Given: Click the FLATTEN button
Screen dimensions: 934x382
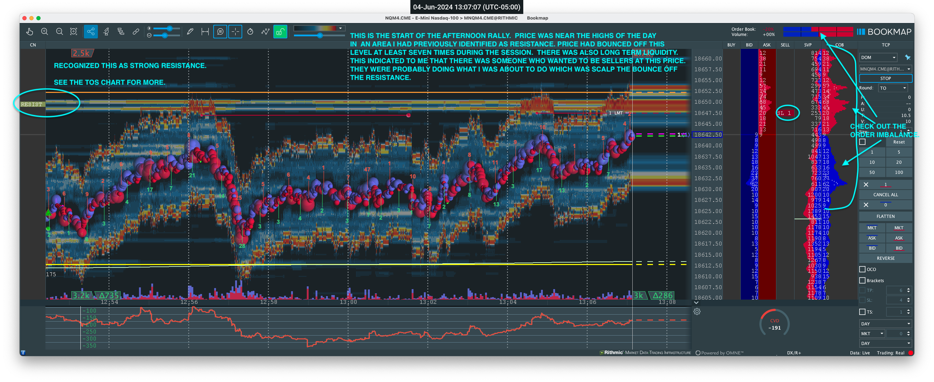Looking at the screenshot, I should pyautogui.click(x=885, y=216).
